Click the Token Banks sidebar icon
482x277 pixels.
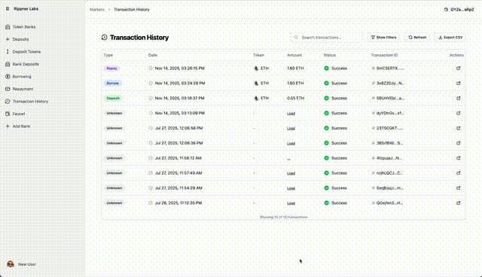(x=8, y=27)
